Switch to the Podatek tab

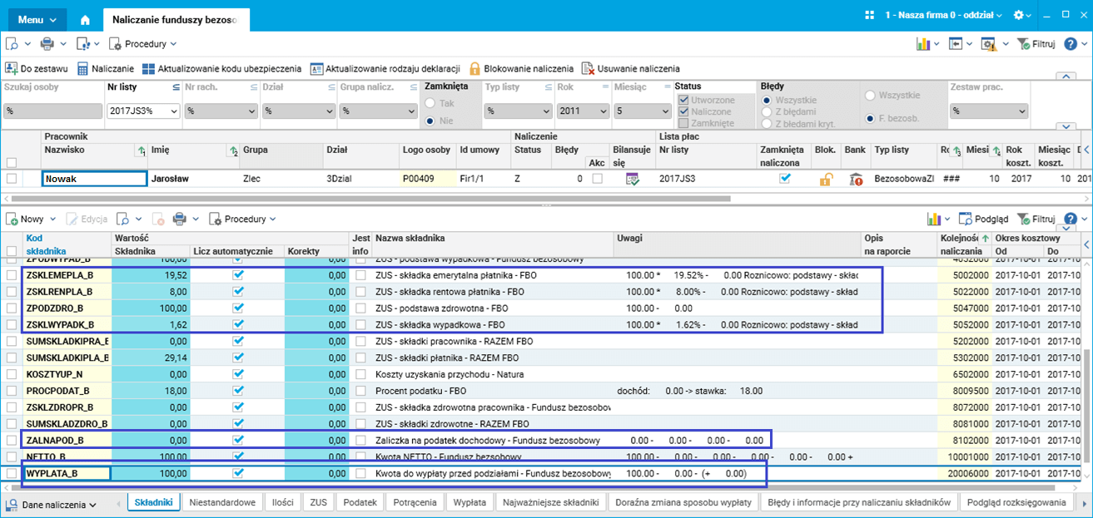(x=360, y=502)
